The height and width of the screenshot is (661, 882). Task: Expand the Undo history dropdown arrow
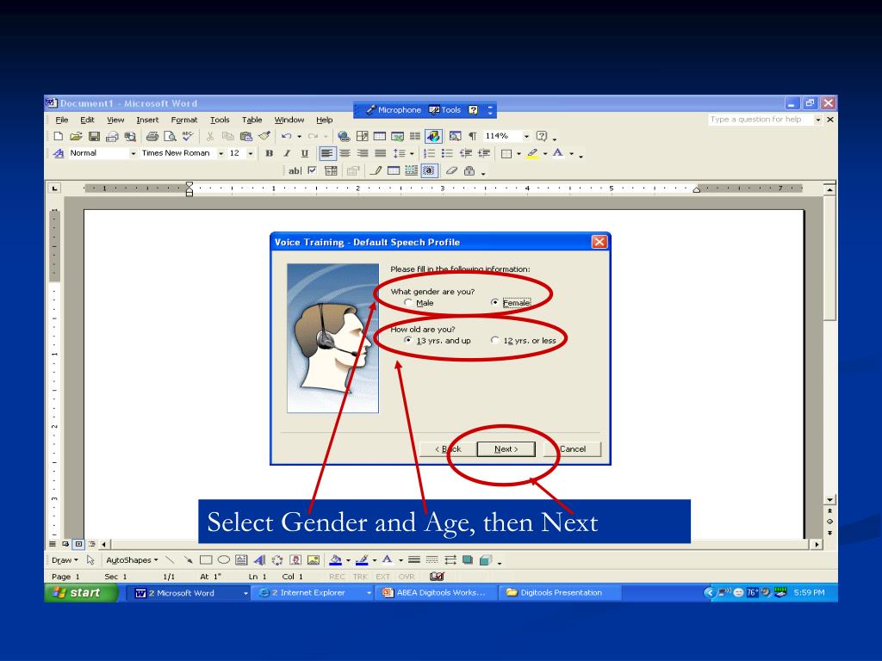(x=299, y=136)
